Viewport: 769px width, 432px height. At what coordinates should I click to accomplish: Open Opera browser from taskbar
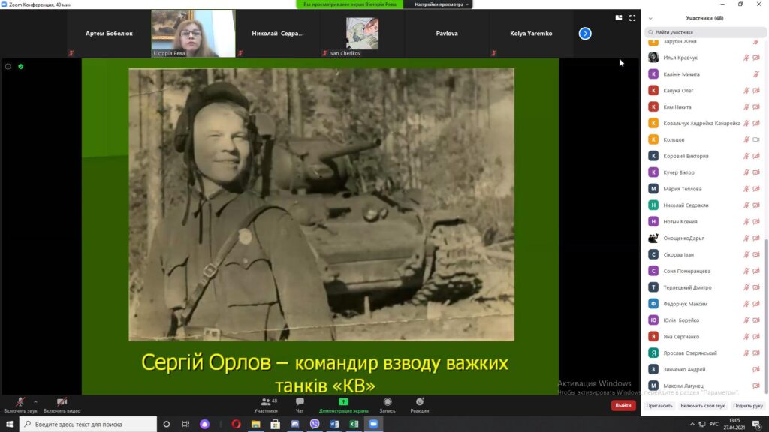tap(236, 424)
